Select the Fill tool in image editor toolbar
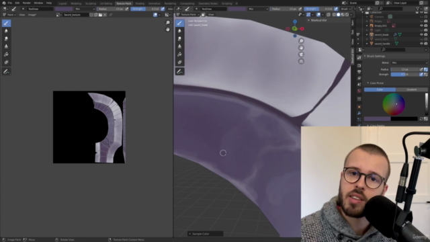Screen dimensions: 430x242 coord(6,54)
